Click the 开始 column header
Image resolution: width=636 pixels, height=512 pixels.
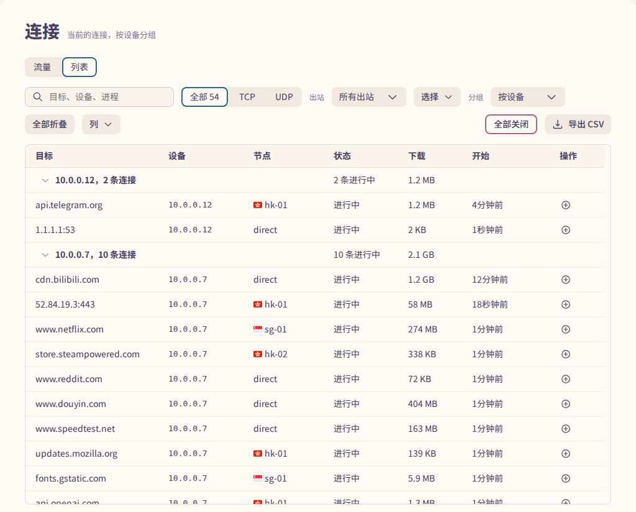click(481, 156)
